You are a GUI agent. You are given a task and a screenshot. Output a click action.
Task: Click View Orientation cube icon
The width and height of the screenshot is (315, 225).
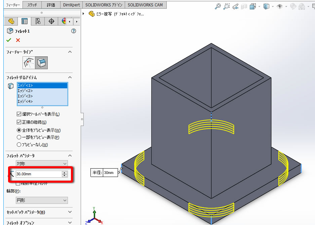point(253,6)
